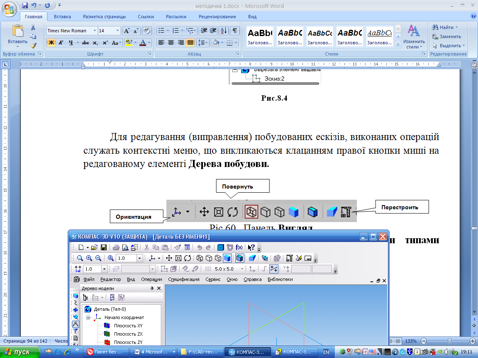Screen dimensions: 478x358
Task: Click Open file icon in KOMPAS-3D toolbar
Action: pyautogui.click(x=95, y=247)
